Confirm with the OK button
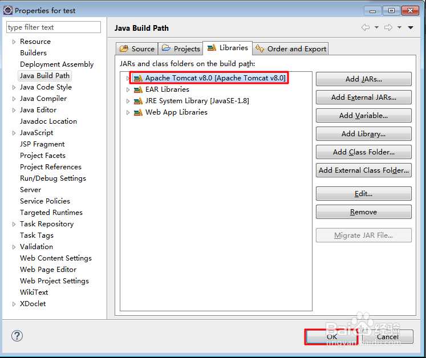Image resolution: width=426 pixels, height=358 pixels. point(331,337)
